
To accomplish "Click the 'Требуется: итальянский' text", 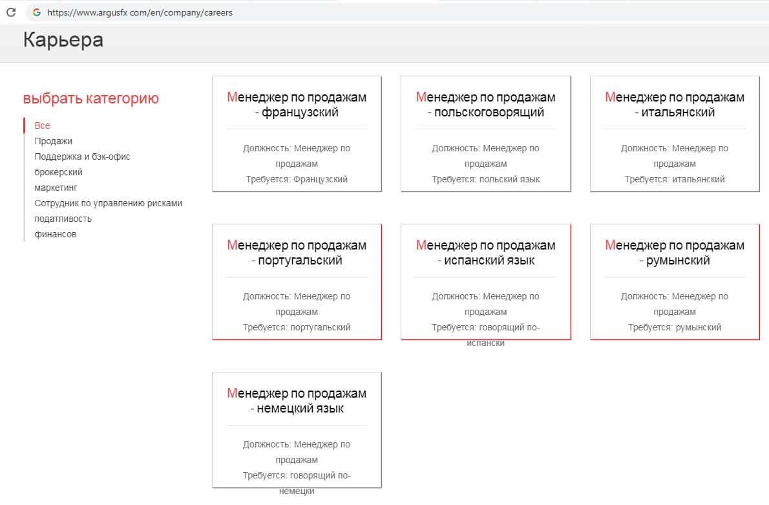I will point(675,179).
